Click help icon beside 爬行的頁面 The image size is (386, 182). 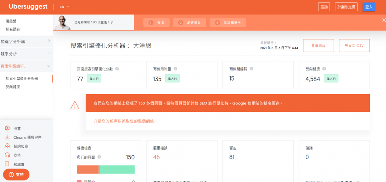[x=99, y=157]
